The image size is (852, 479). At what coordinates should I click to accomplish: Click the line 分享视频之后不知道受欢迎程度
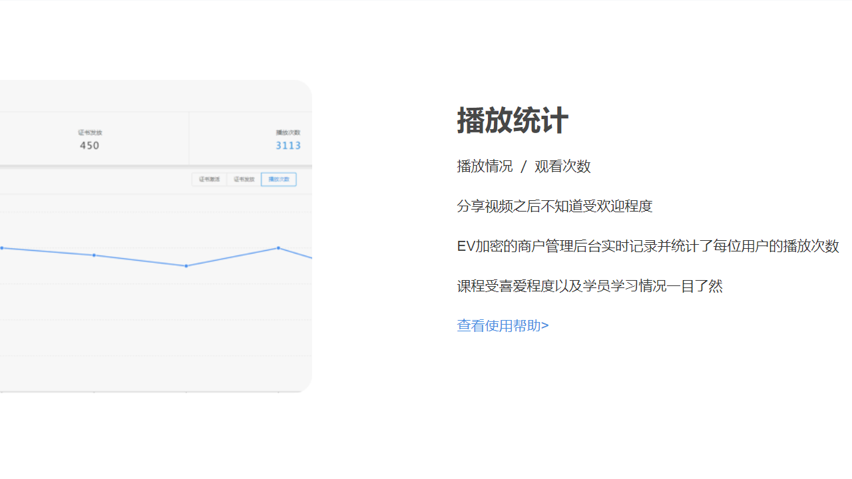point(554,206)
